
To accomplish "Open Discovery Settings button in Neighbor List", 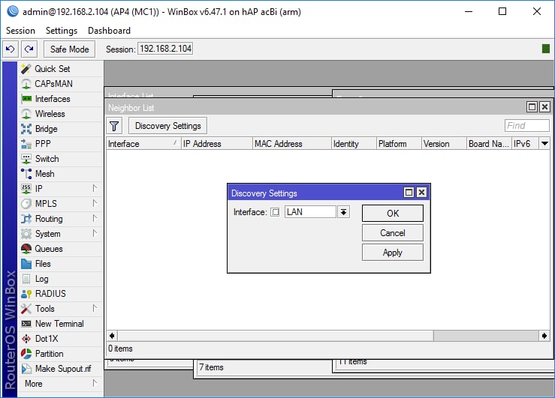I will (x=167, y=126).
